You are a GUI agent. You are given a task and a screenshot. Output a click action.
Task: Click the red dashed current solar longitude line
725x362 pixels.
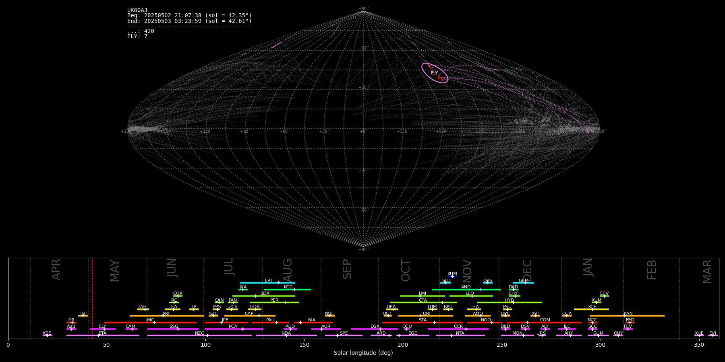click(92, 298)
